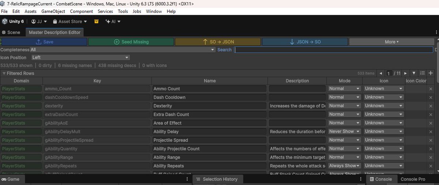439x185 pixels.
Task: Change Mode for Ability Delay row
Action: tap(344, 131)
